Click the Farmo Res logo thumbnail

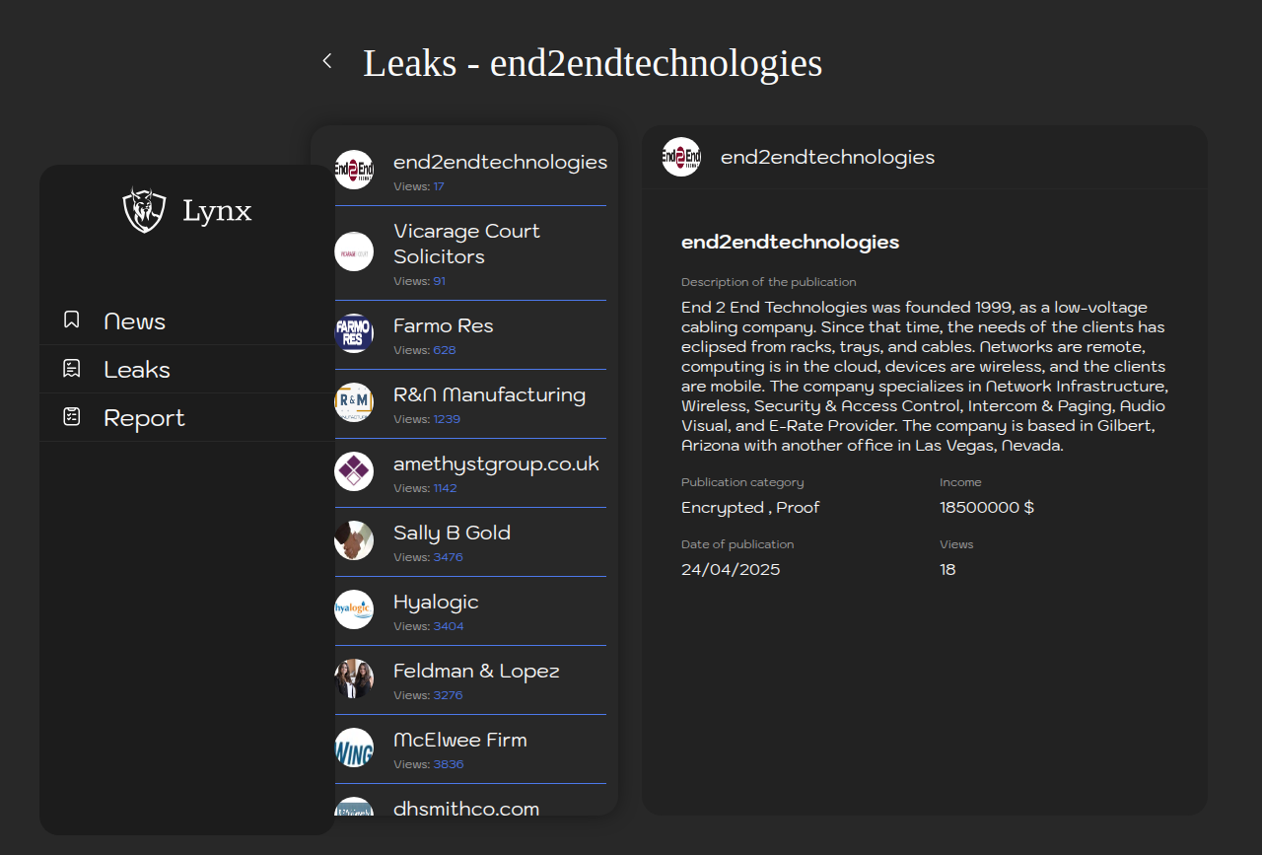coord(354,333)
